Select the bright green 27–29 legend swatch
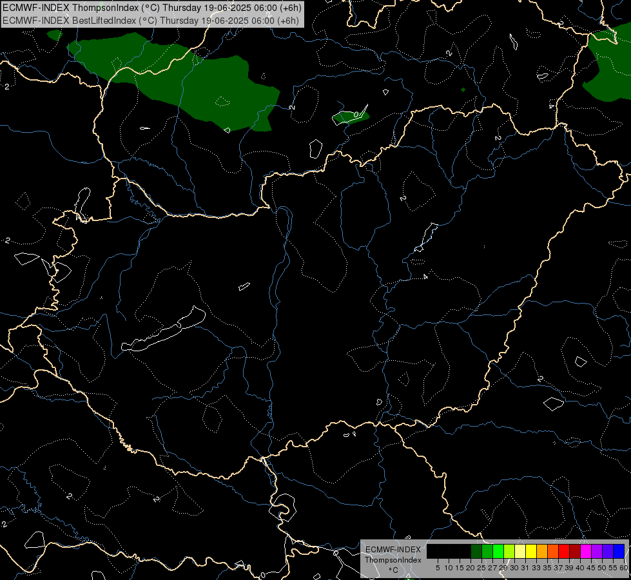Screen dimensions: 631x580 tap(498, 551)
